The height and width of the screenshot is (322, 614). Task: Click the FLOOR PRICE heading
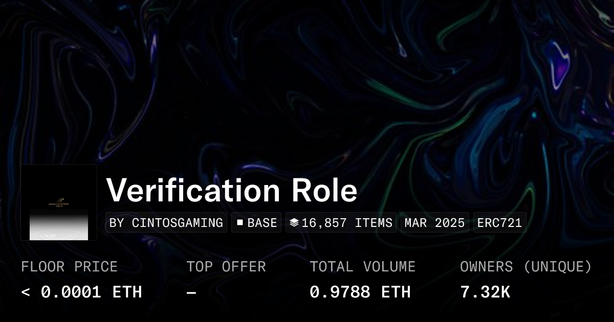69,267
